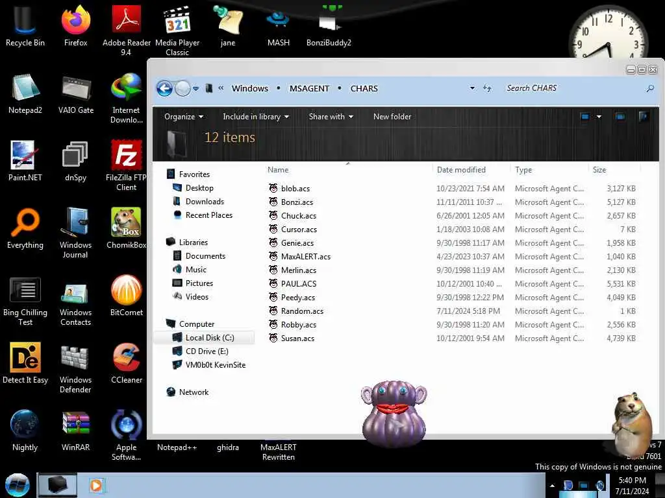Expand the address bar previous locations dropdown

(472, 88)
